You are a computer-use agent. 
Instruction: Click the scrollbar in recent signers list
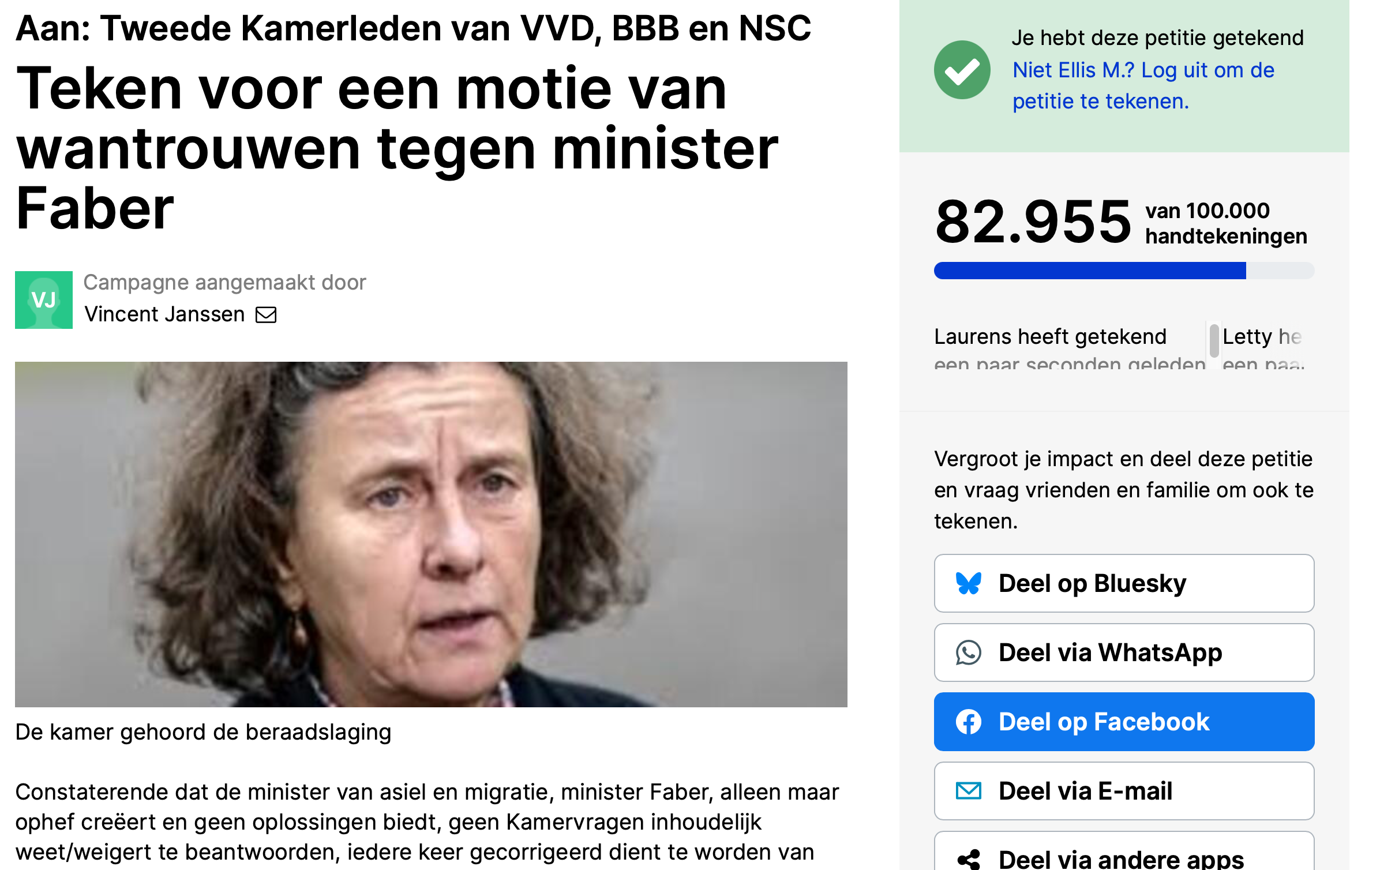(x=1214, y=340)
